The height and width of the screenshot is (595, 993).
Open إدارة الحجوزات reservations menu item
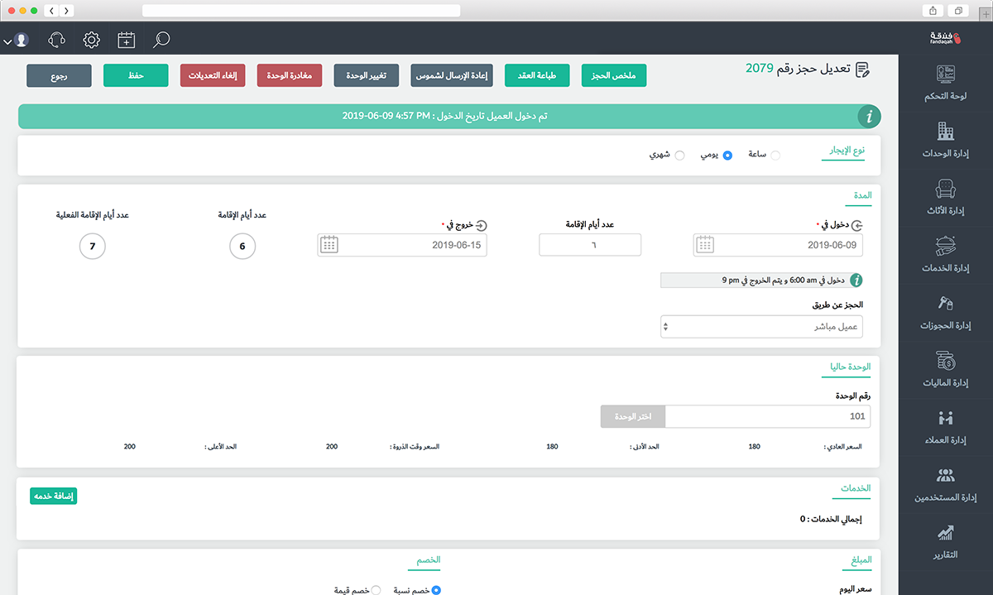pyautogui.click(x=945, y=311)
